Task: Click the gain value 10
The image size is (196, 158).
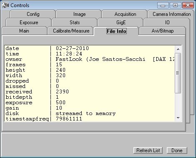Action: pyautogui.click(x=59, y=108)
